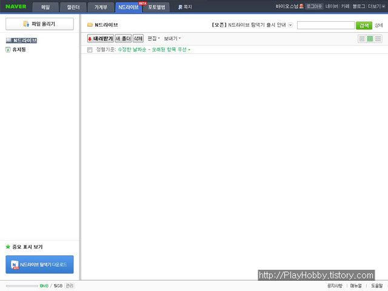Viewport: 388px width, 291px height.
Task: Open the 휴지통 trash folder
Action: [19, 50]
